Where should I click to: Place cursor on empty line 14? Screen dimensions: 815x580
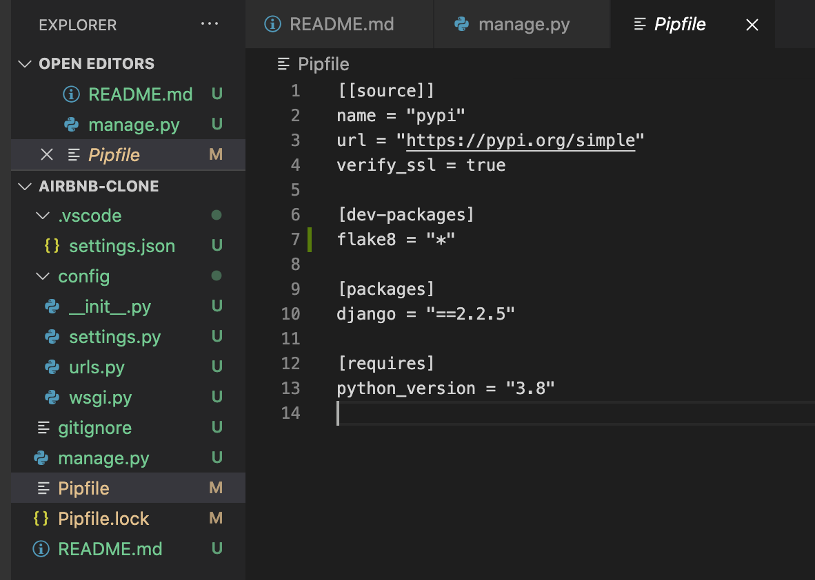(576, 413)
